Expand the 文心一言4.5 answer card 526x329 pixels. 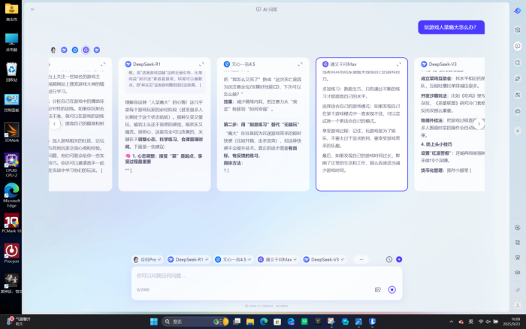[x=300, y=65]
